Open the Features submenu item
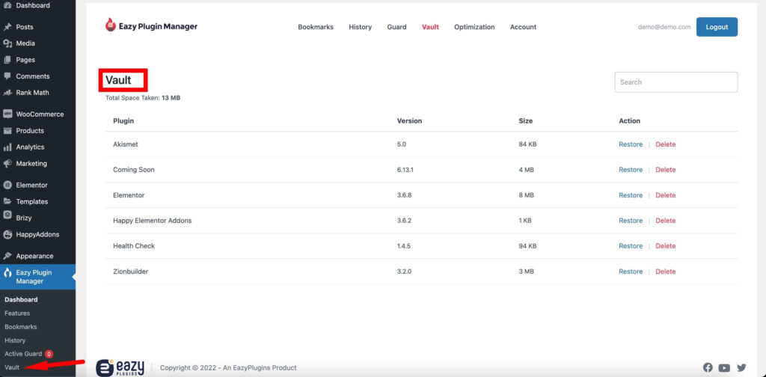The width and height of the screenshot is (766, 377). point(17,313)
